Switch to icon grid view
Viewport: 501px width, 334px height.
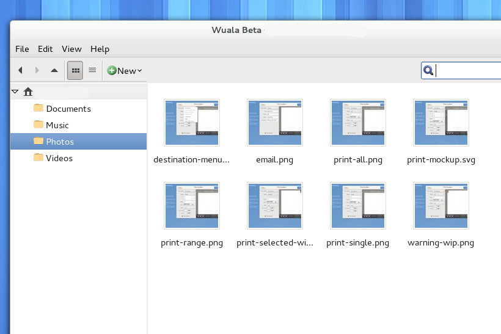coord(75,71)
